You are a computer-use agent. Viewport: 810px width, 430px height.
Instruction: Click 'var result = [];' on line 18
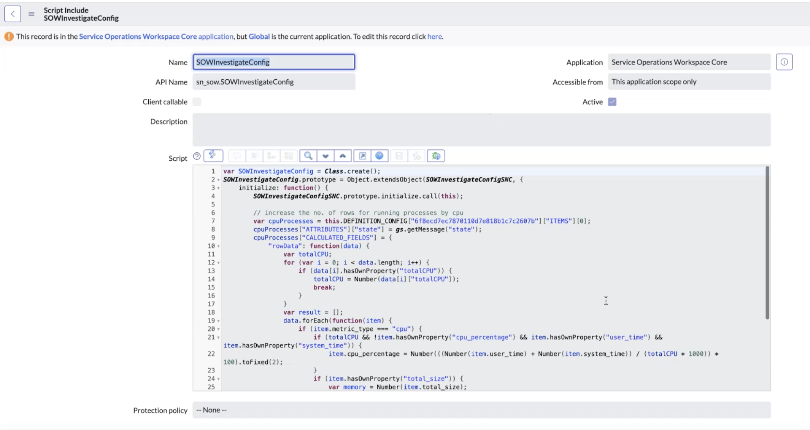(313, 312)
